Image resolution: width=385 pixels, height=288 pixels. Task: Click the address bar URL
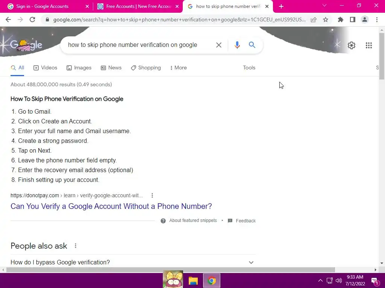pyautogui.click(x=179, y=19)
